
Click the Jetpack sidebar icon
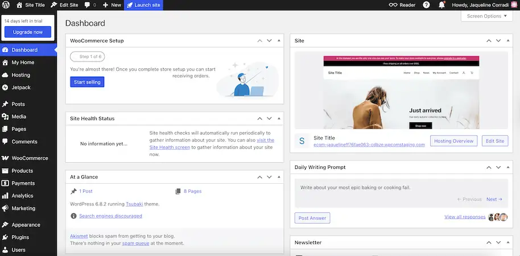5,88
